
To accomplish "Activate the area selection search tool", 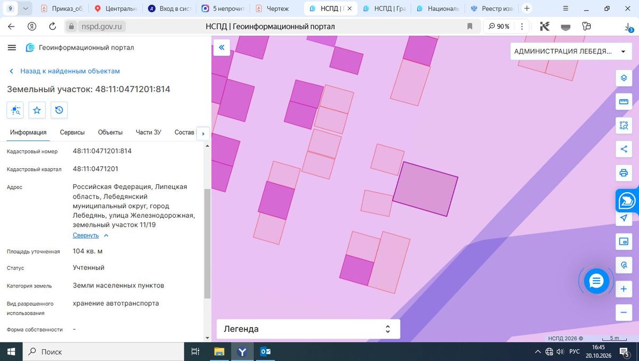I will (624, 126).
